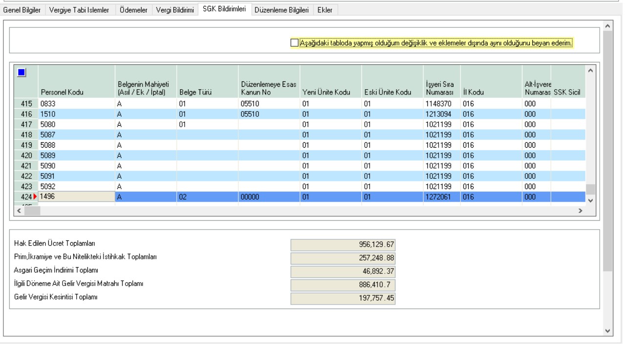Click the grid's vertical scrollbar thumb
The width and height of the screenshot is (627, 345).
click(591, 189)
